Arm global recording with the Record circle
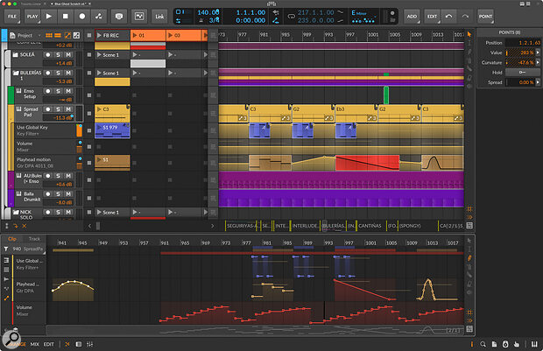Viewport: 543px width, 351px height. pyautogui.click(x=82, y=17)
